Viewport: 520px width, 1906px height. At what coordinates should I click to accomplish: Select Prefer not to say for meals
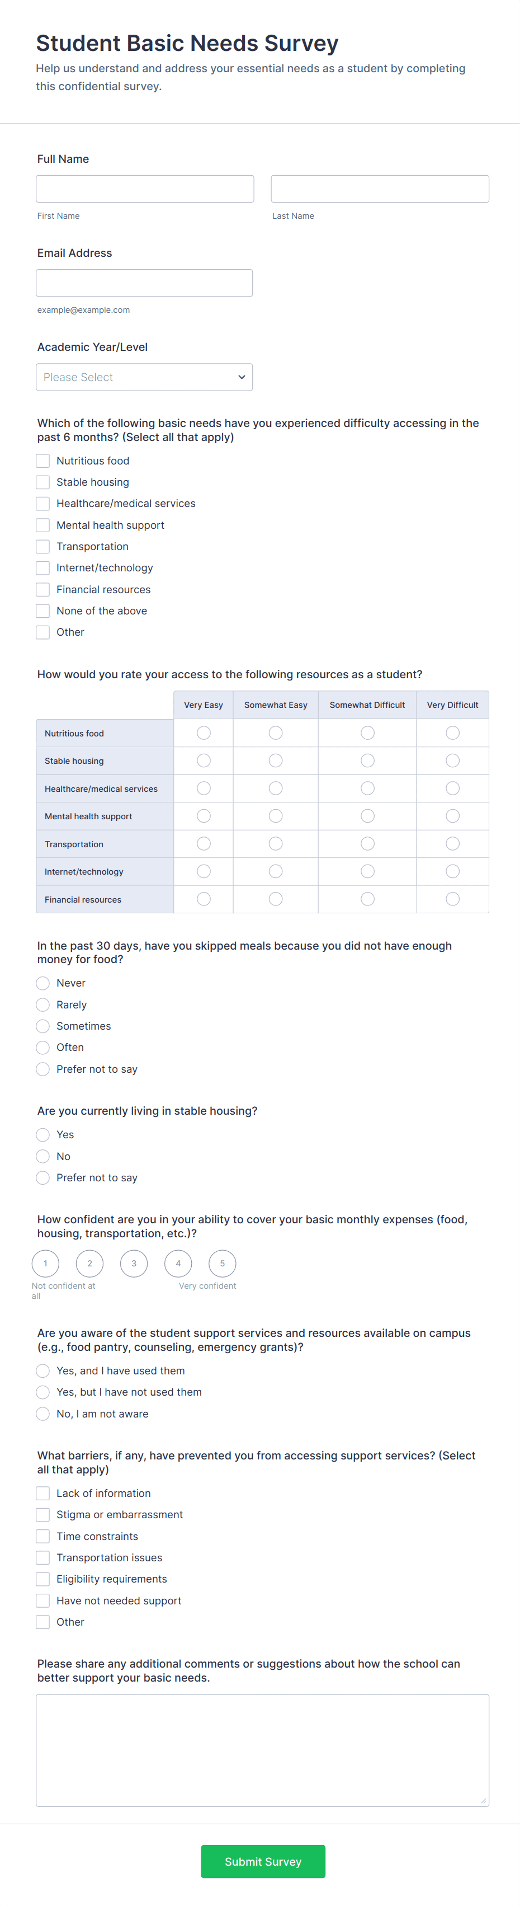click(x=43, y=1068)
